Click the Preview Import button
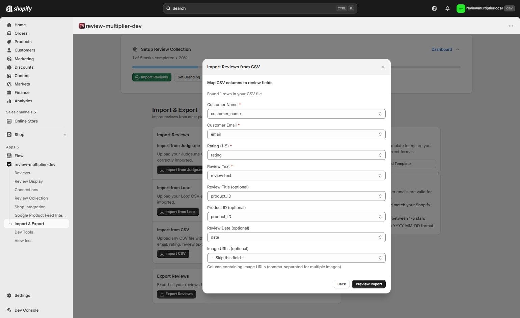Image resolution: width=520 pixels, height=318 pixels. [368, 284]
